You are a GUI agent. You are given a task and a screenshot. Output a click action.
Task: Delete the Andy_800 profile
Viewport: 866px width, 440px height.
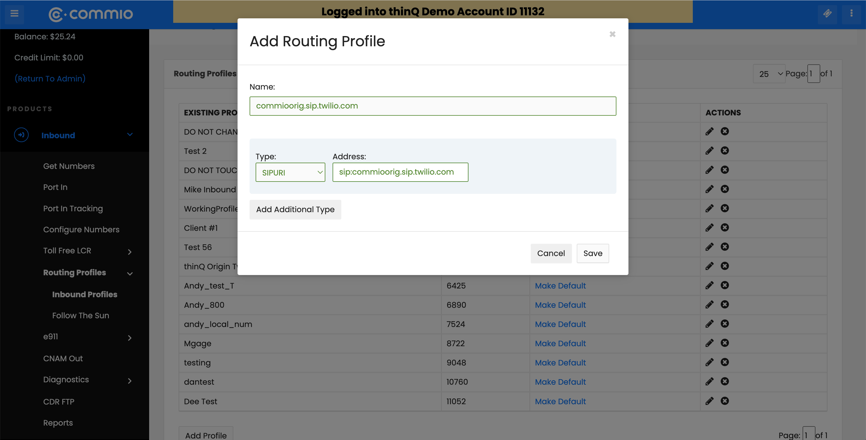point(724,304)
